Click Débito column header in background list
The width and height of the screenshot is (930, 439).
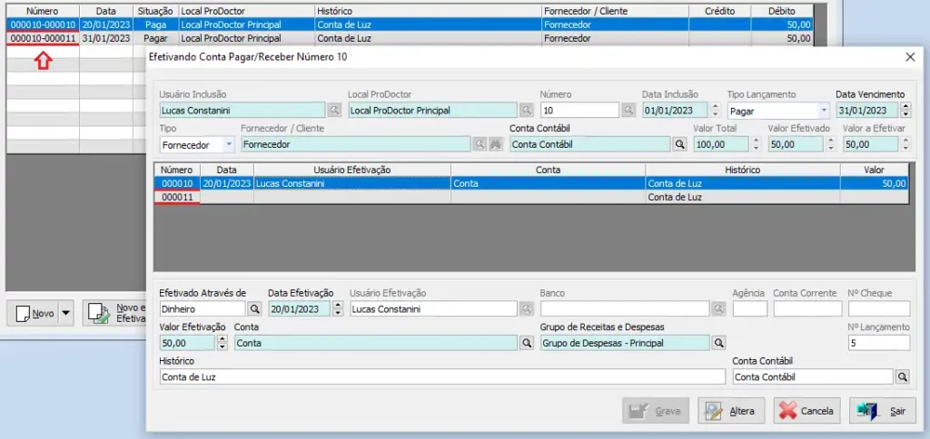pos(782,11)
